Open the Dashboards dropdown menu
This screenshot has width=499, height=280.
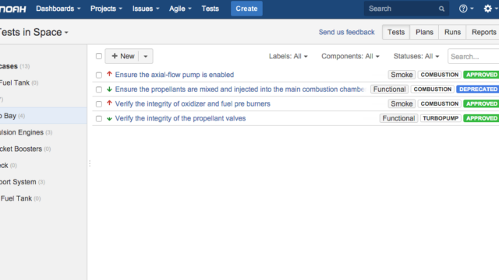coord(58,9)
